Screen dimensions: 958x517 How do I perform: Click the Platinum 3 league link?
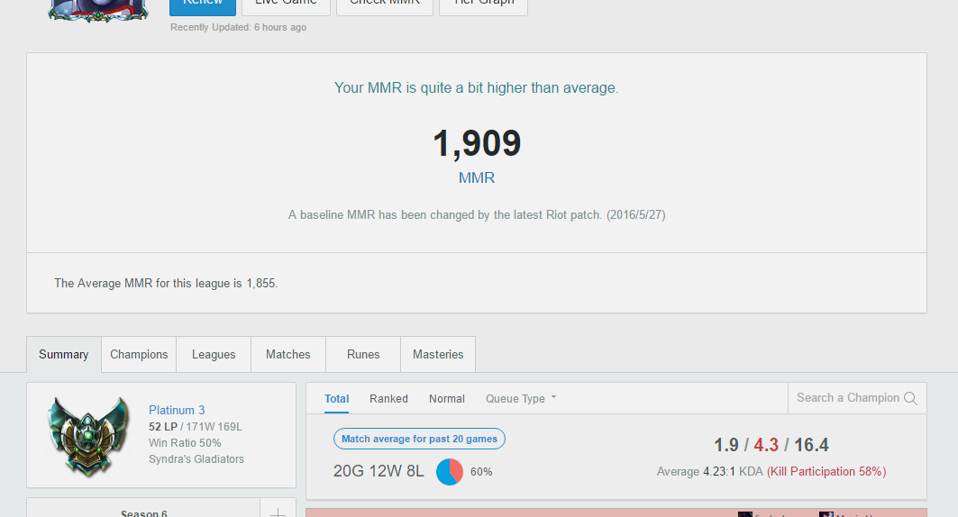pos(177,410)
